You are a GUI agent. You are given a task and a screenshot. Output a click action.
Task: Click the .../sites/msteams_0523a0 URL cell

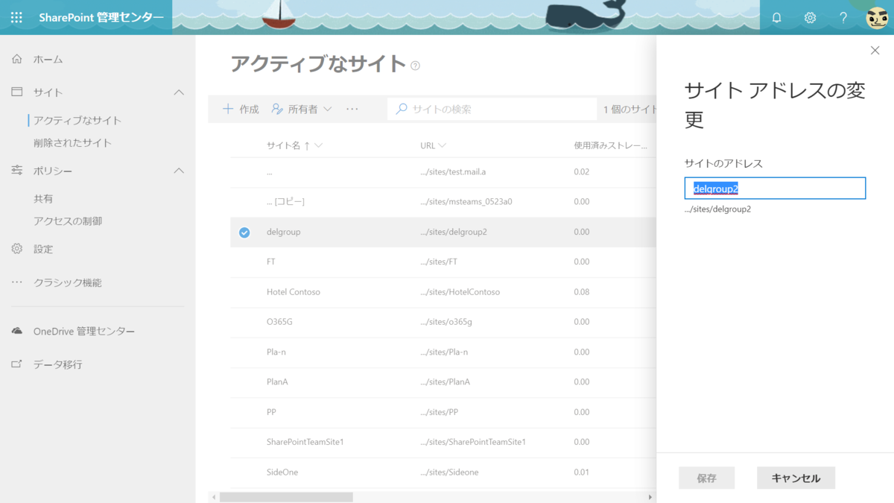[466, 202]
